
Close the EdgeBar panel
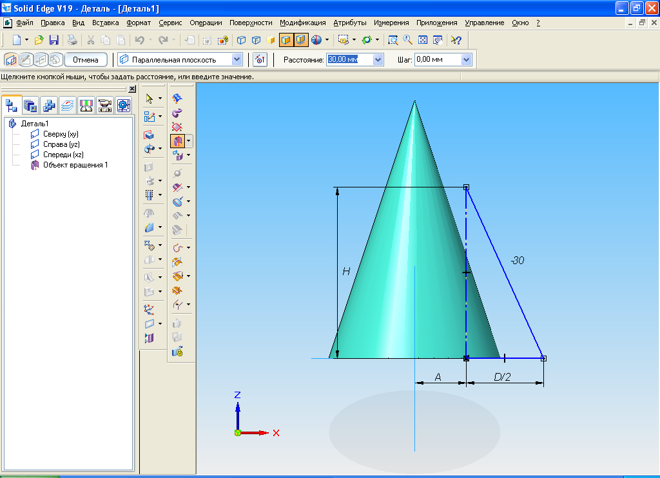[132, 89]
